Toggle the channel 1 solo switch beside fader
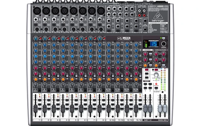Screen dimensions: 201x126 [x=40, y=100]
